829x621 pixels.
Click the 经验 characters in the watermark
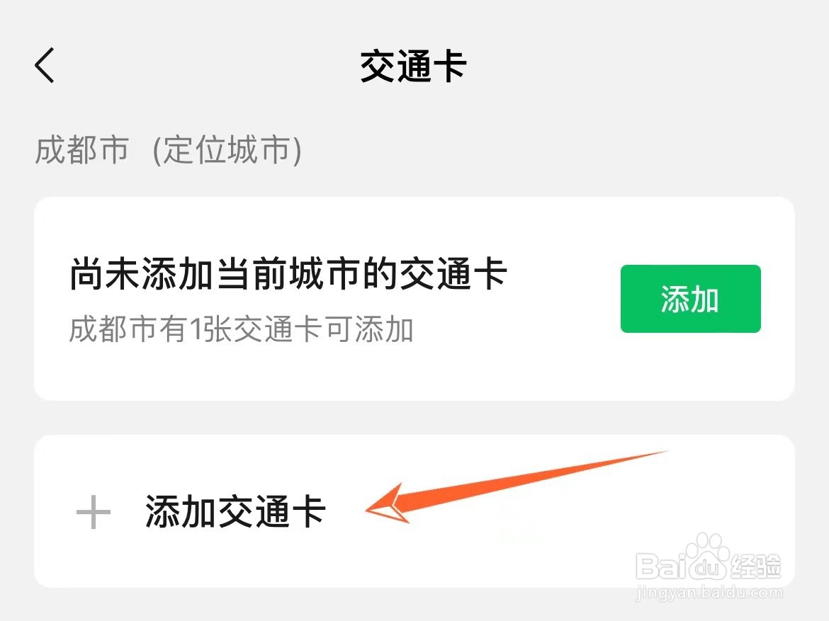tap(755, 566)
